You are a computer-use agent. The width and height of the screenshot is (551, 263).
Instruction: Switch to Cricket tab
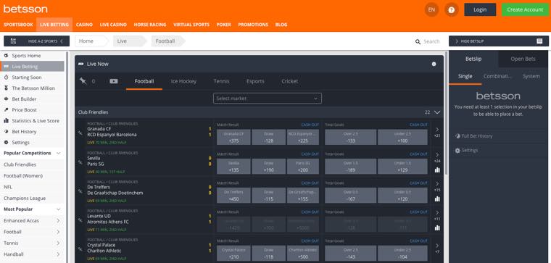tap(289, 81)
